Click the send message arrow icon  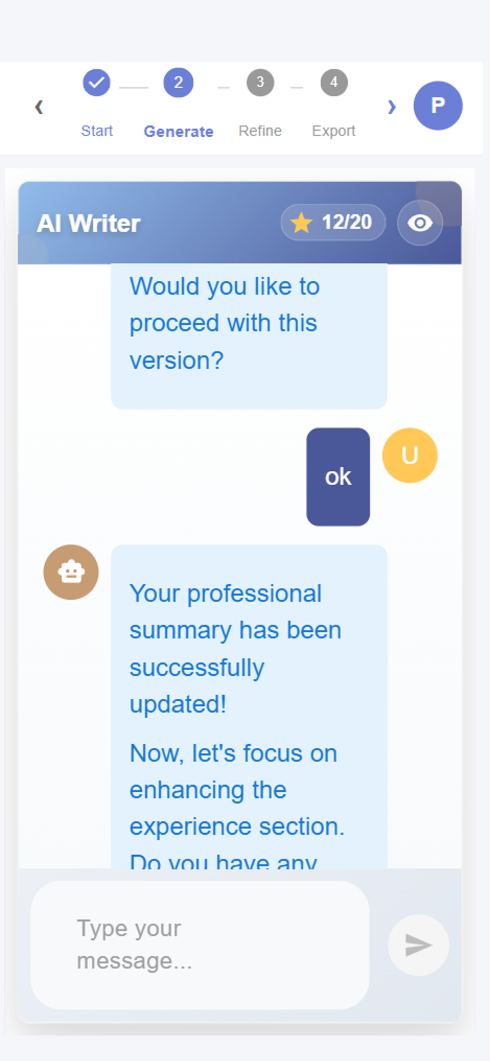tap(418, 945)
